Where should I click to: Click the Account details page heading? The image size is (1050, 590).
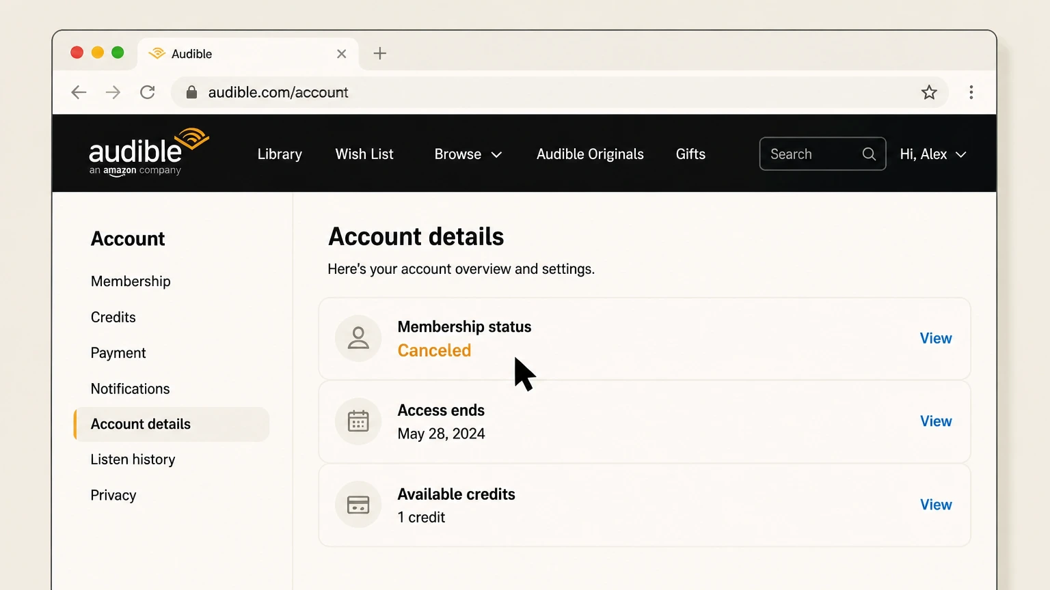tap(416, 236)
